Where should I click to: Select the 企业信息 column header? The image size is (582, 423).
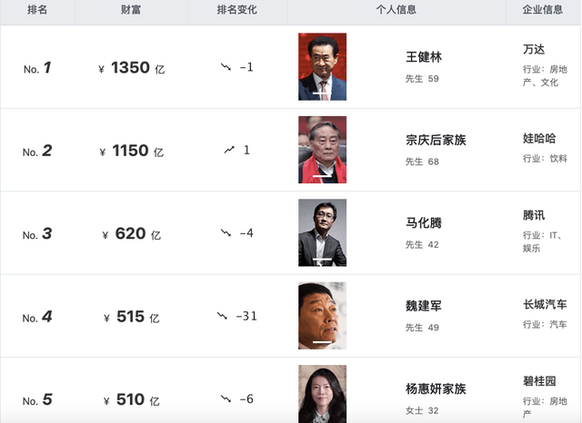pos(543,10)
